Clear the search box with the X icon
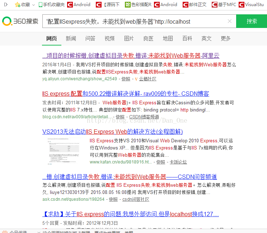Viewport: 267px width, 233px height. (x=230, y=21)
